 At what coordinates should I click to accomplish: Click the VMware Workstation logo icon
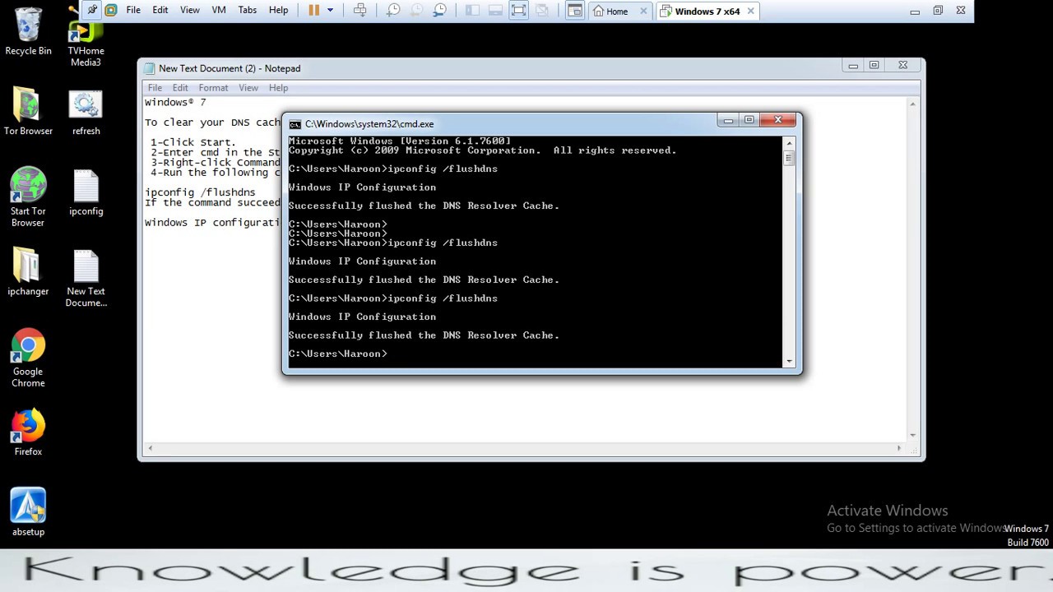tap(111, 11)
